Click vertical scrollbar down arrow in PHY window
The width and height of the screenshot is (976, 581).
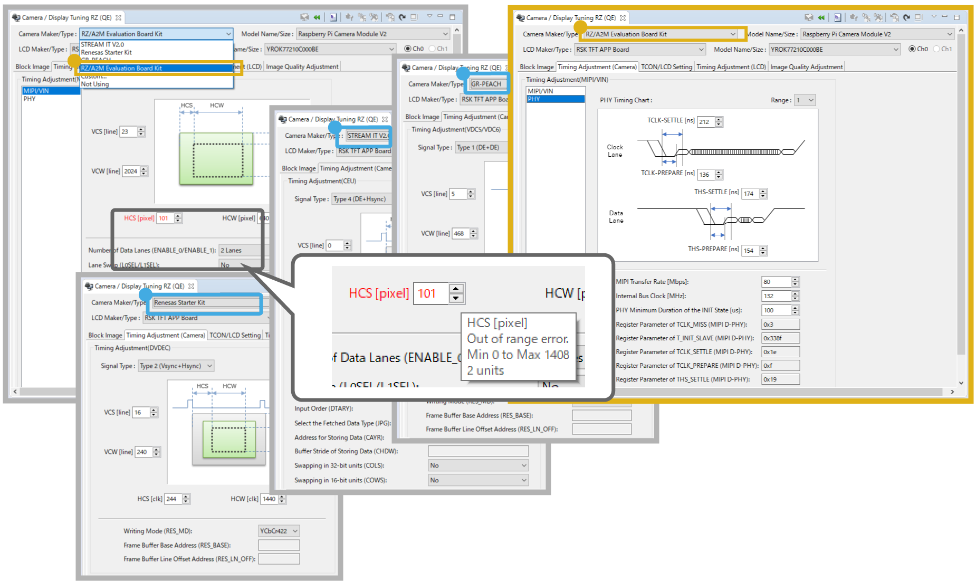click(961, 383)
